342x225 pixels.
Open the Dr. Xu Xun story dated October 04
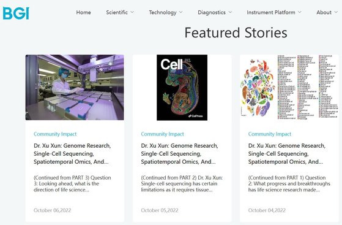287,154
